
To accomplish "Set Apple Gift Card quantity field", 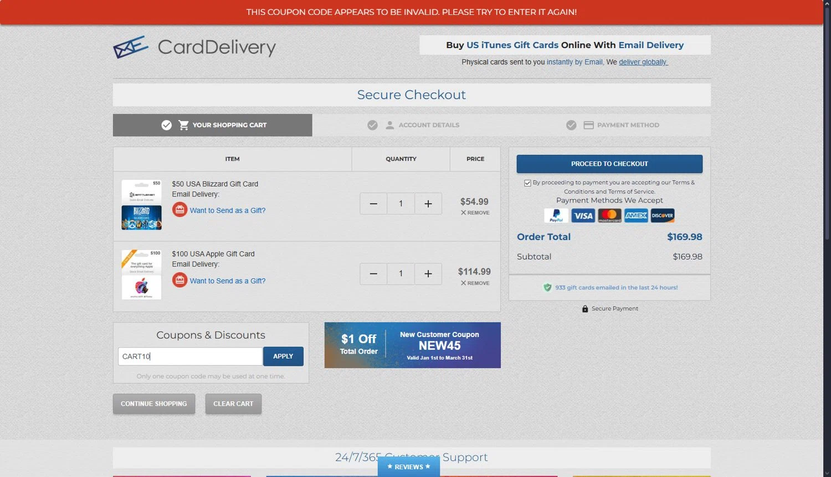I will 401,274.
